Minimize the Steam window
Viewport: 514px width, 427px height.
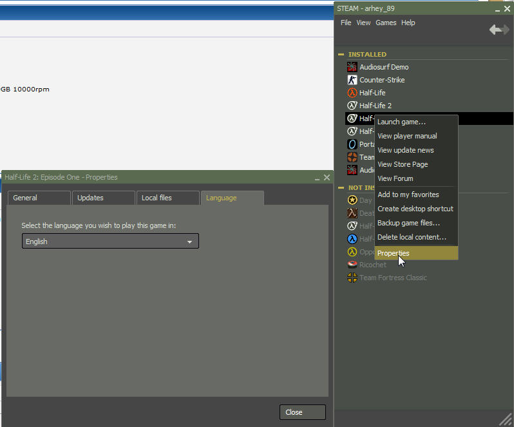click(498, 10)
